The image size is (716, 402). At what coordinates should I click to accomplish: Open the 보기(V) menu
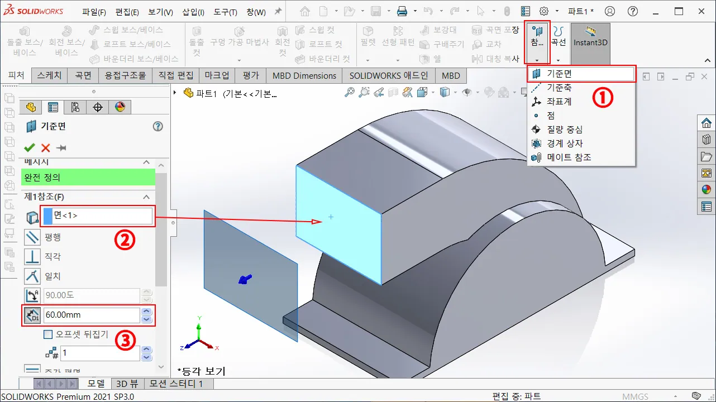[x=161, y=12]
